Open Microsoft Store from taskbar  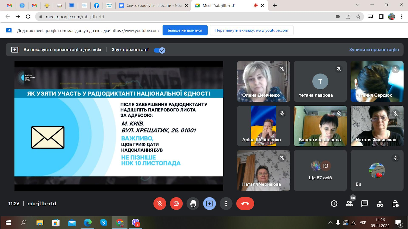coord(56,223)
